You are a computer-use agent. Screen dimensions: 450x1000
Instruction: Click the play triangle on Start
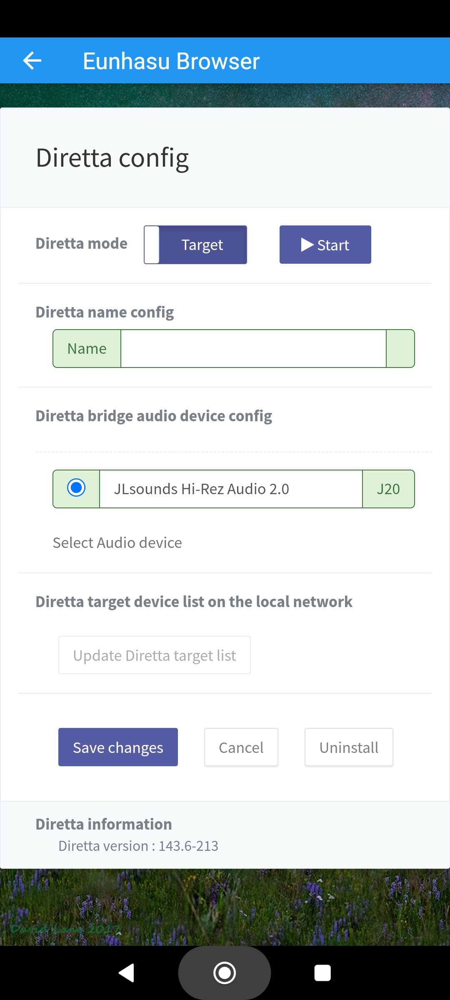coord(307,245)
